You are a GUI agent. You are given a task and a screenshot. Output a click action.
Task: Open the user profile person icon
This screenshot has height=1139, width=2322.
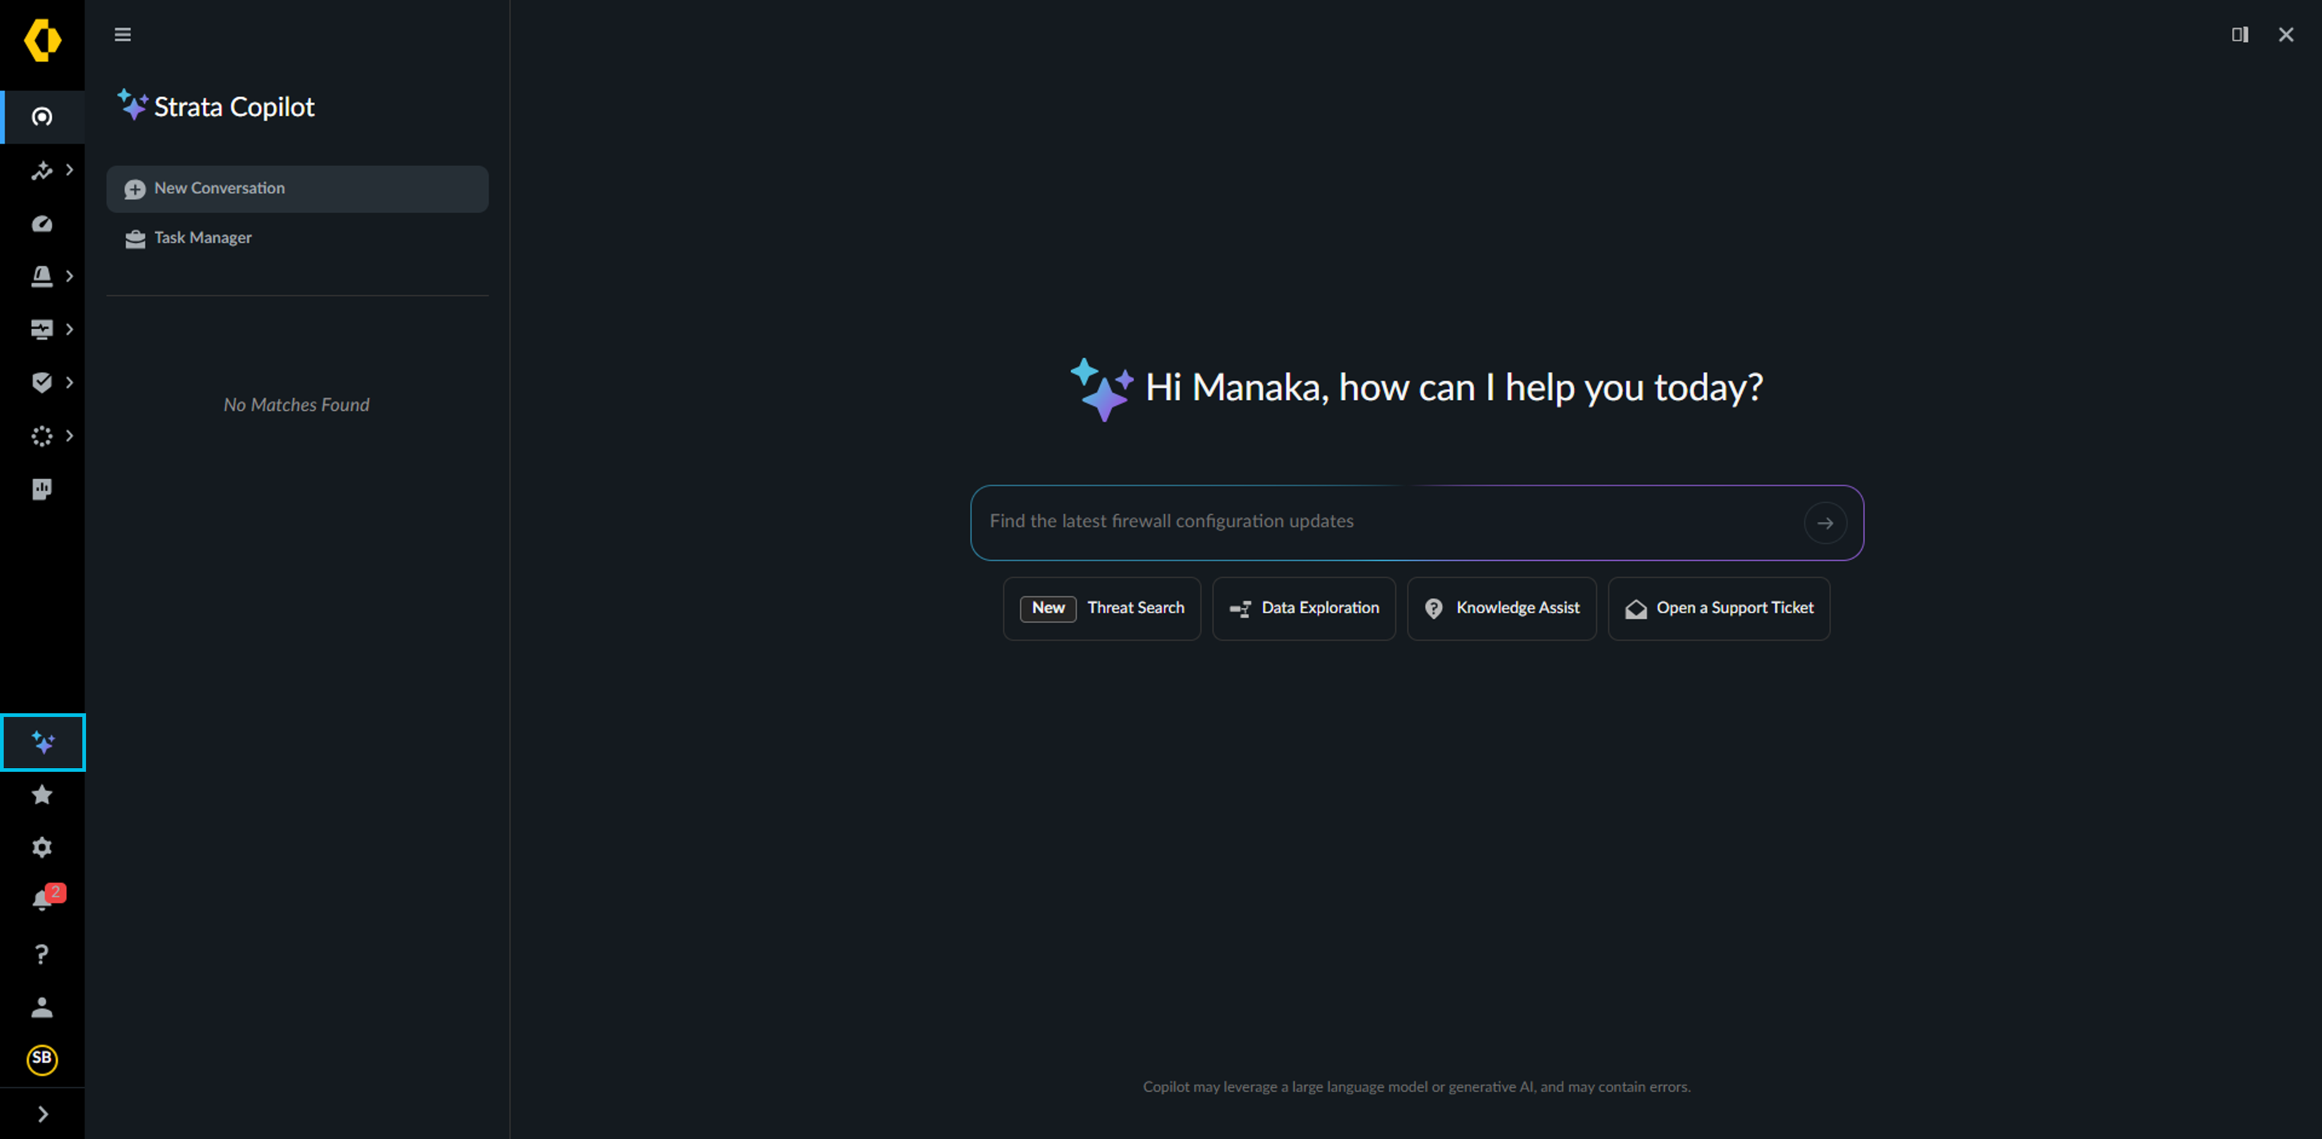42,1008
